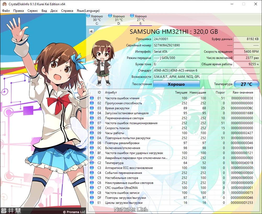Open the Сервис menu
This screenshot has width=262, height=214.
click(x=33, y=11)
